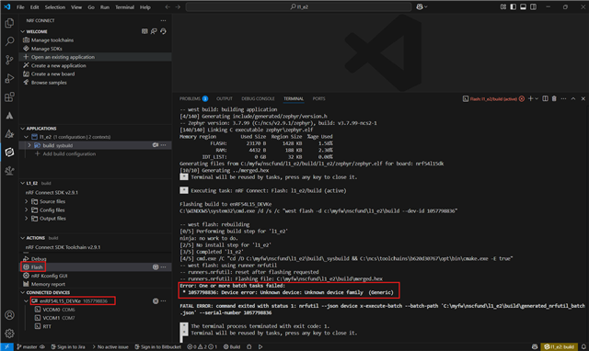This screenshot has width=589, height=351.
Task: Open the Source Control view
Action: click(x=9, y=60)
